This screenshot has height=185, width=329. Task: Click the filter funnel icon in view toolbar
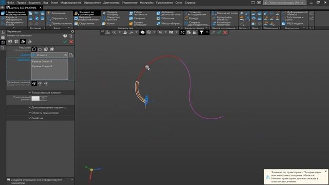pyautogui.click(x=202, y=32)
